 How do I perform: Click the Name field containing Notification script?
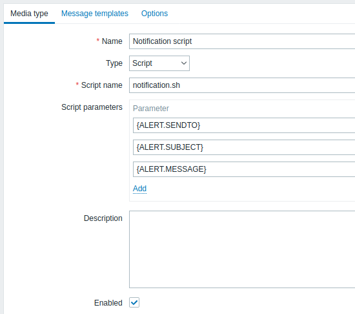pyautogui.click(x=242, y=41)
